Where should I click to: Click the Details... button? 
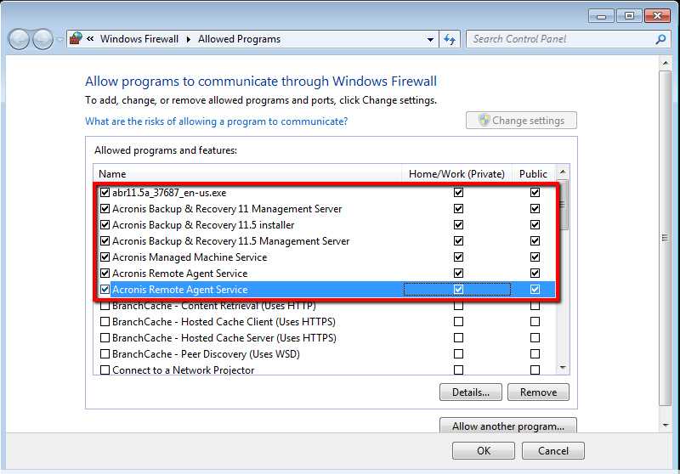471,392
